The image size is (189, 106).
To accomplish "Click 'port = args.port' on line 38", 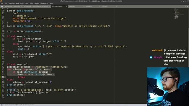I will click(24, 57).
